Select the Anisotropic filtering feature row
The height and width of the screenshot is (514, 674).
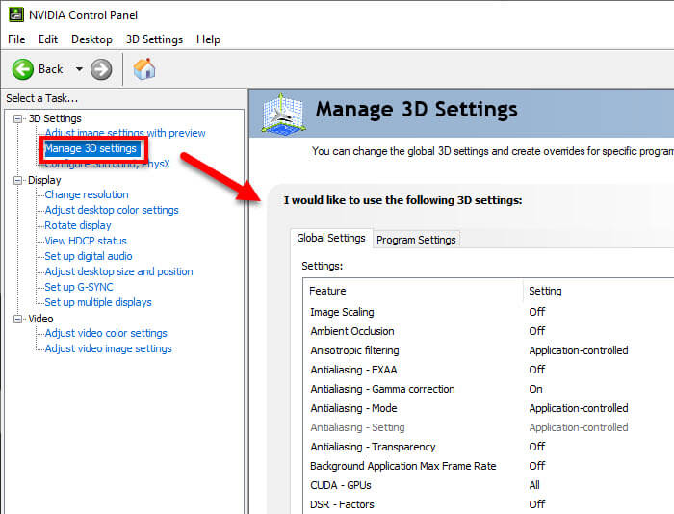click(488, 350)
